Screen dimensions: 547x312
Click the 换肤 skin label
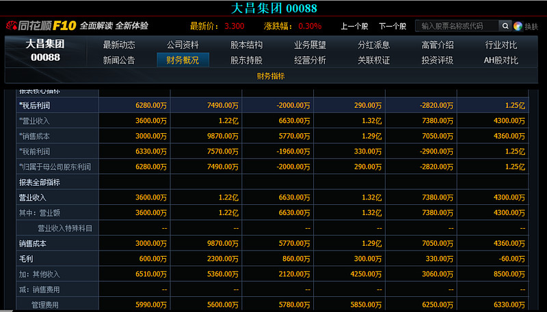pyautogui.click(x=531, y=27)
